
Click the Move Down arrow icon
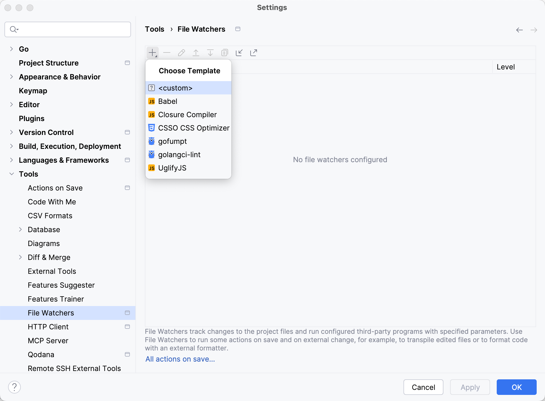click(x=210, y=52)
